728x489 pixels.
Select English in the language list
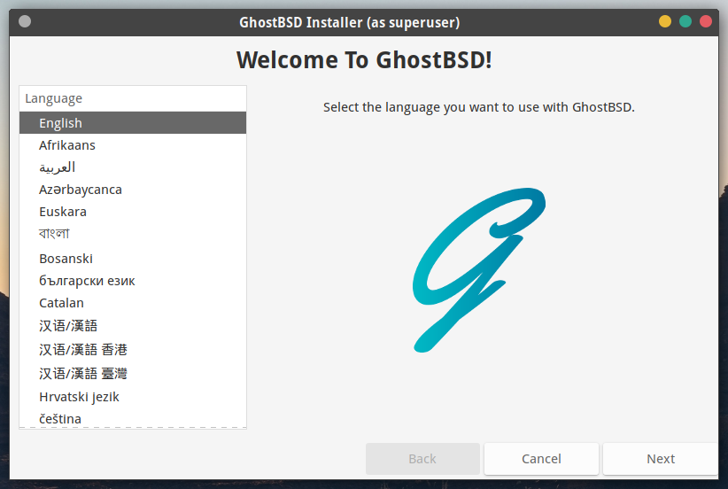(x=133, y=123)
